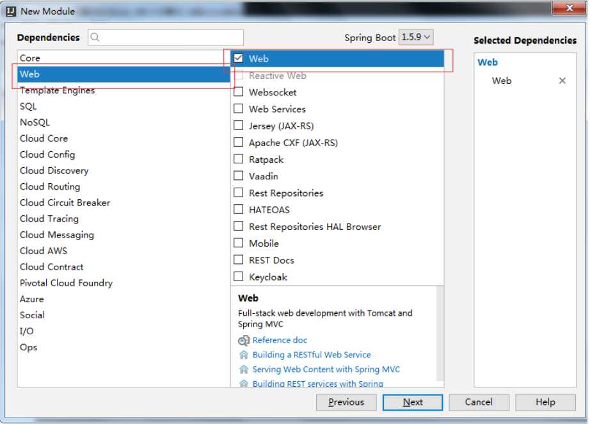Image resolution: width=590 pixels, height=424 pixels.
Task: Select the Social category
Action: coord(124,315)
